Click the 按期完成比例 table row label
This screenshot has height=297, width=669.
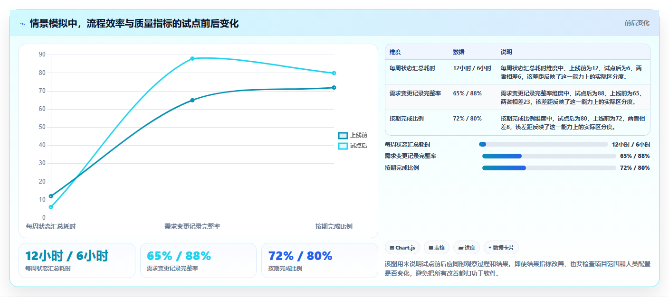pos(407,119)
